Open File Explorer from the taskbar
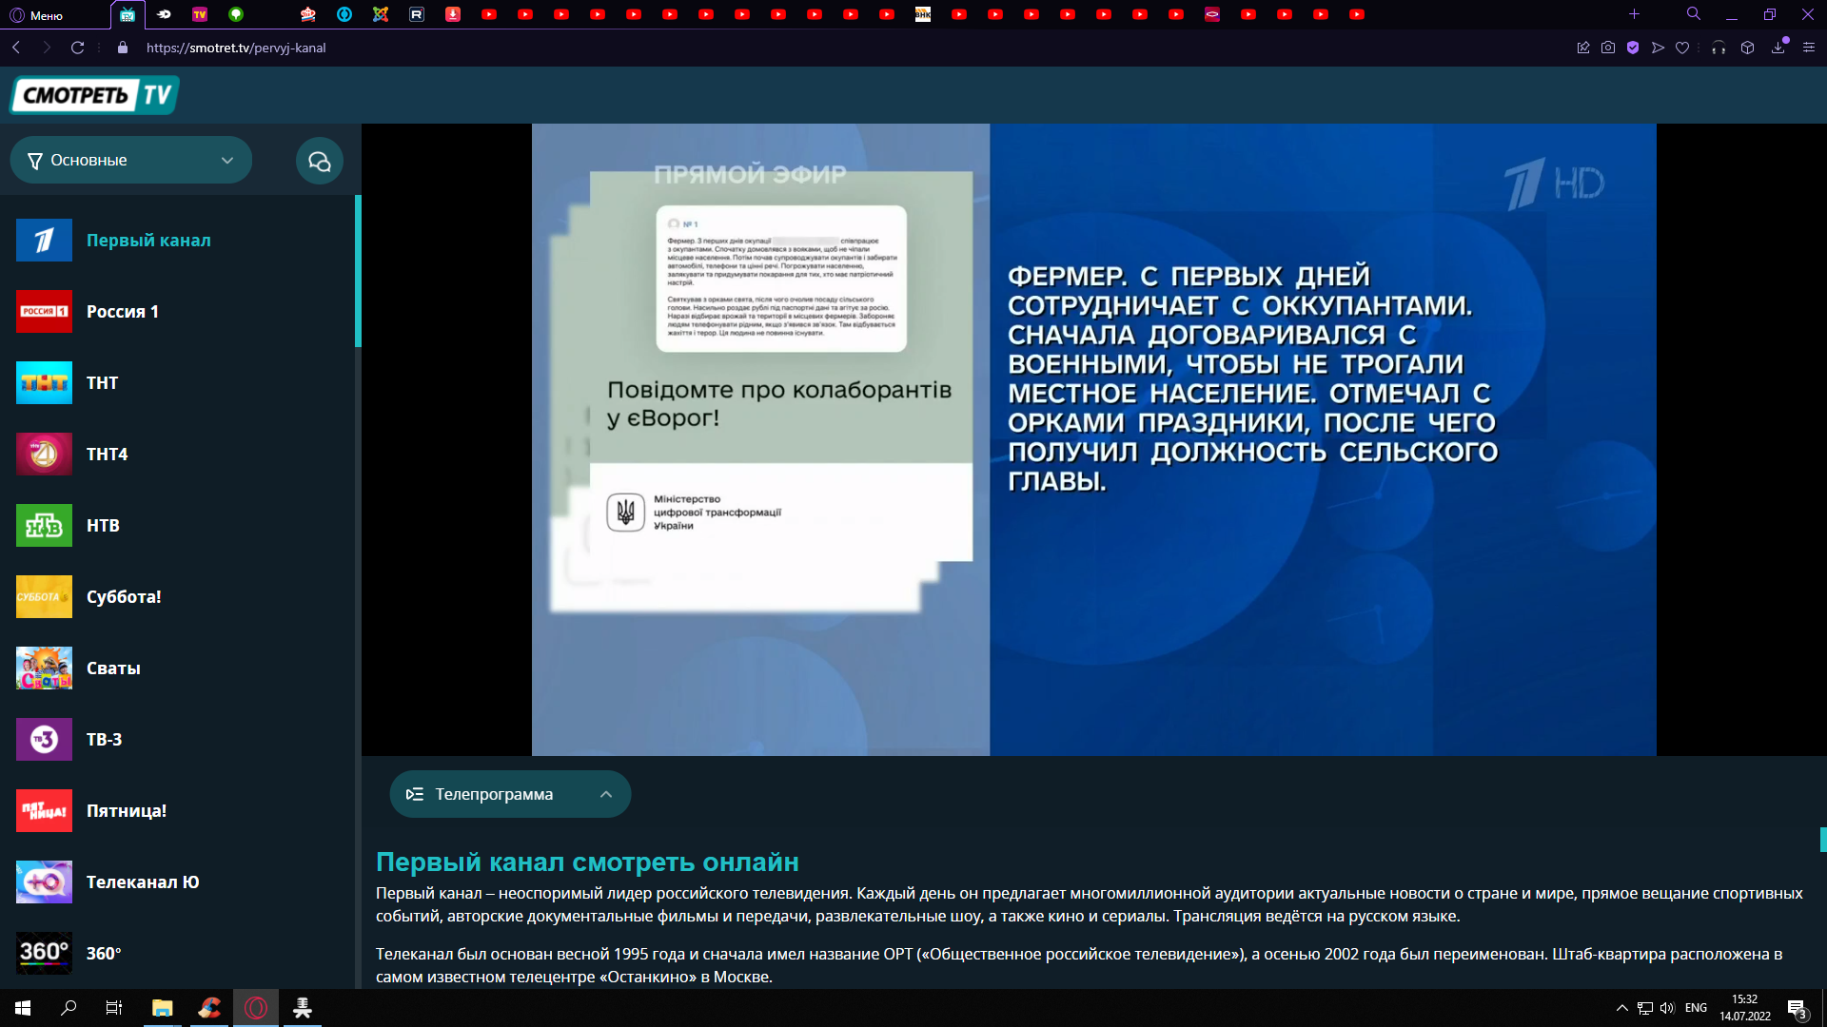1827x1027 pixels. (162, 1008)
